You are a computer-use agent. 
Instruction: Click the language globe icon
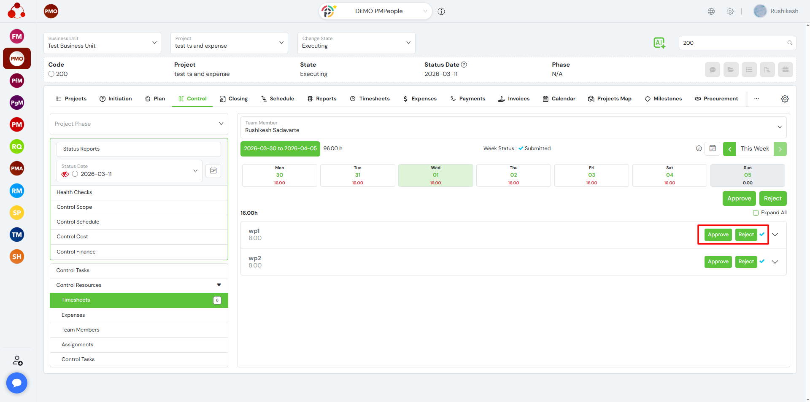pyautogui.click(x=711, y=11)
